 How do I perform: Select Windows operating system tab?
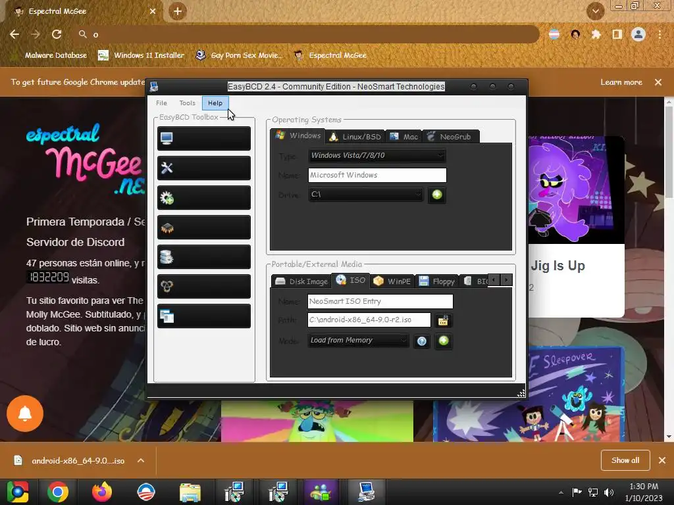298,135
